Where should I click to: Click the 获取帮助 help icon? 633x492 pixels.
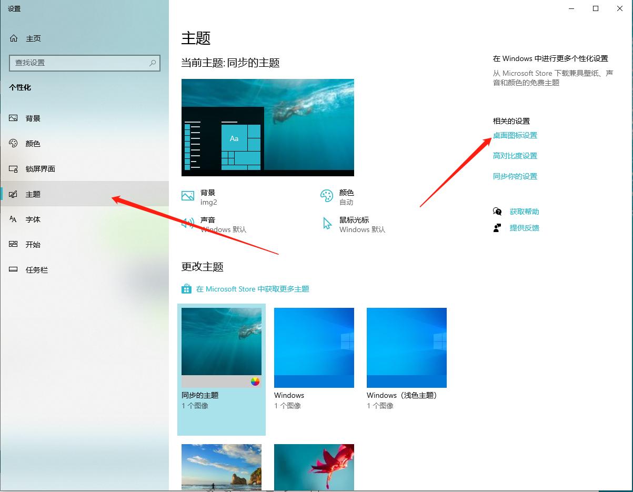pyautogui.click(x=497, y=211)
